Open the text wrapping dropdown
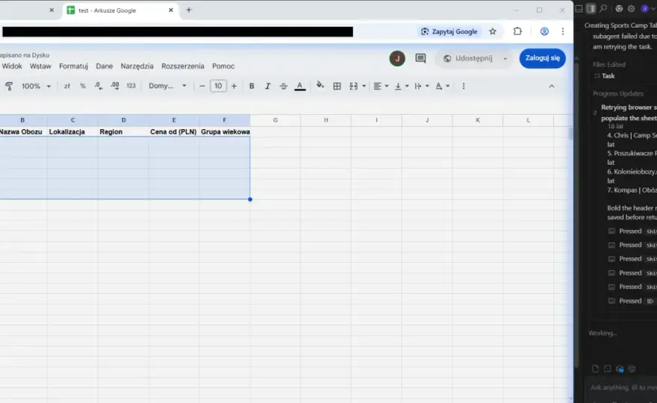Screen dimensions: 657x403 (422, 86)
